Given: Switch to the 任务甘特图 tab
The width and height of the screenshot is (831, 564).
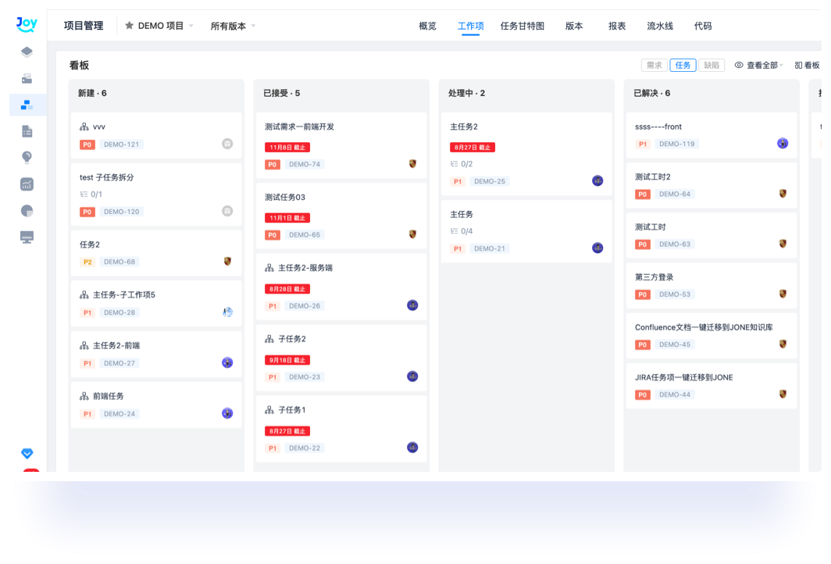Looking at the screenshot, I should click(522, 26).
